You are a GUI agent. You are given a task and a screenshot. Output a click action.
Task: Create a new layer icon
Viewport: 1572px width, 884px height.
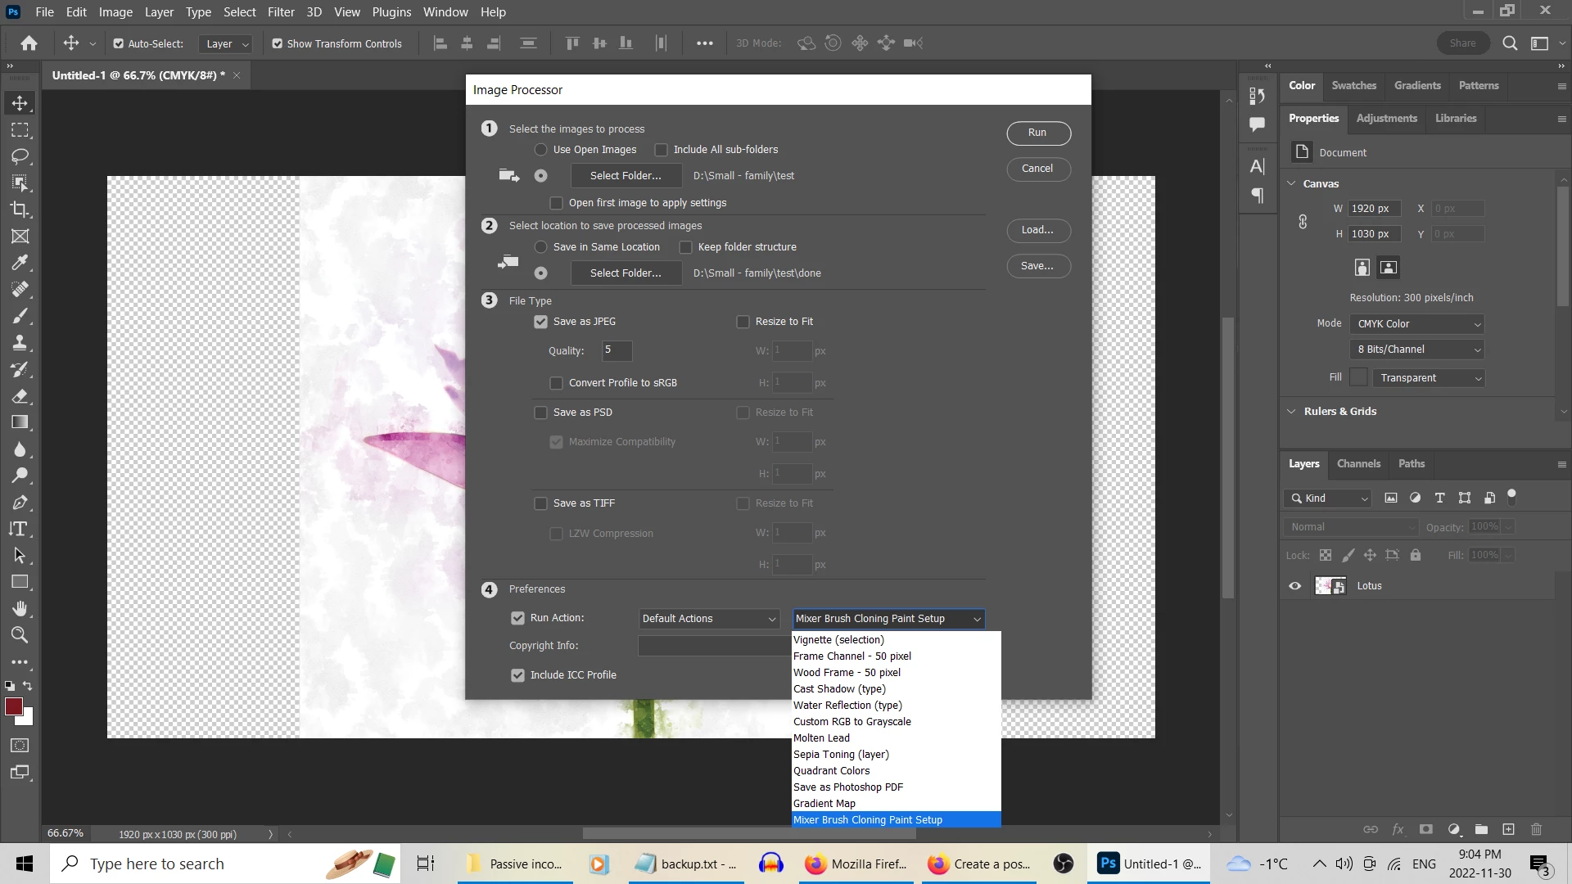[1508, 829]
